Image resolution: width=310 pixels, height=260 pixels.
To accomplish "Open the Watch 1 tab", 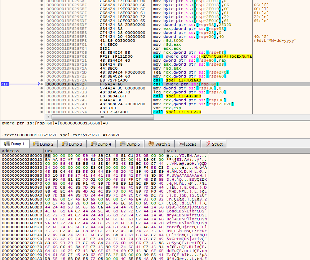I will coord(159,144).
